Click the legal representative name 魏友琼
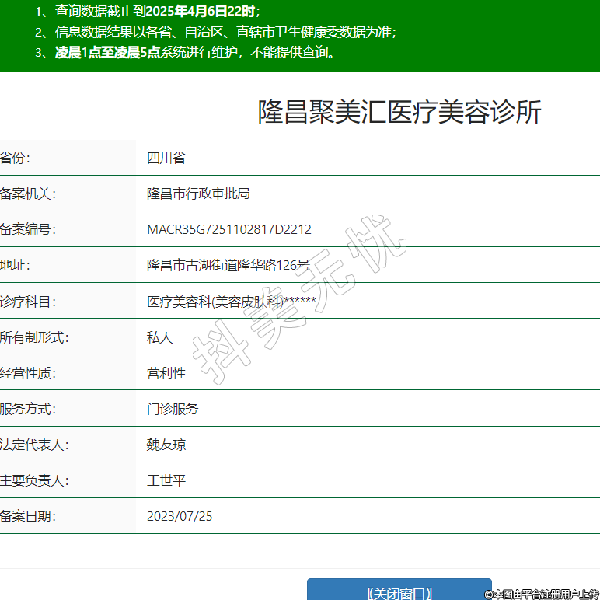Viewport: 600px width, 600px height. pos(166,445)
